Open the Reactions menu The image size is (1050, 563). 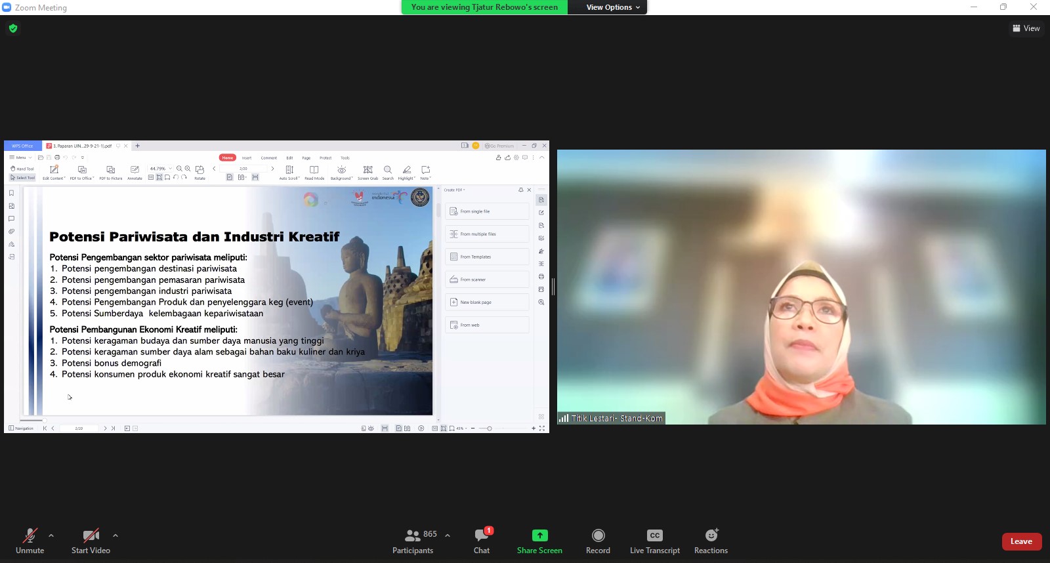pyautogui.click(x=711, y=541)
